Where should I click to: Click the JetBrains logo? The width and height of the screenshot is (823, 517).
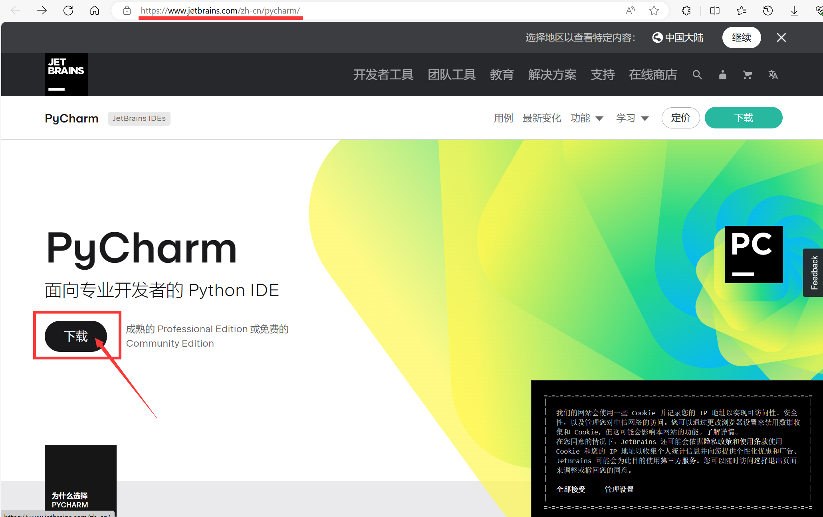coord(66,75)
